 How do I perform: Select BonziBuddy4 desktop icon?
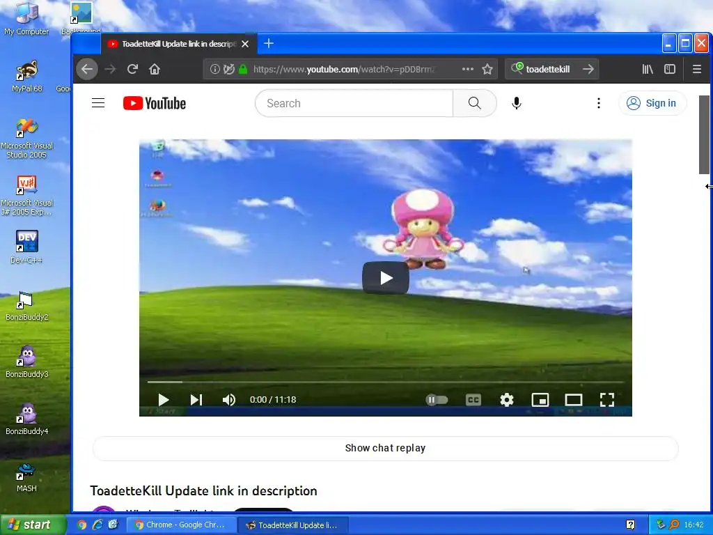27,419
